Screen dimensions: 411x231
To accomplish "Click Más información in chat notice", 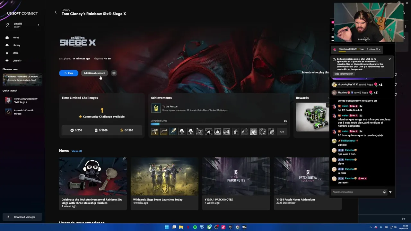I will pyautogui.click(x=344, y=74).
